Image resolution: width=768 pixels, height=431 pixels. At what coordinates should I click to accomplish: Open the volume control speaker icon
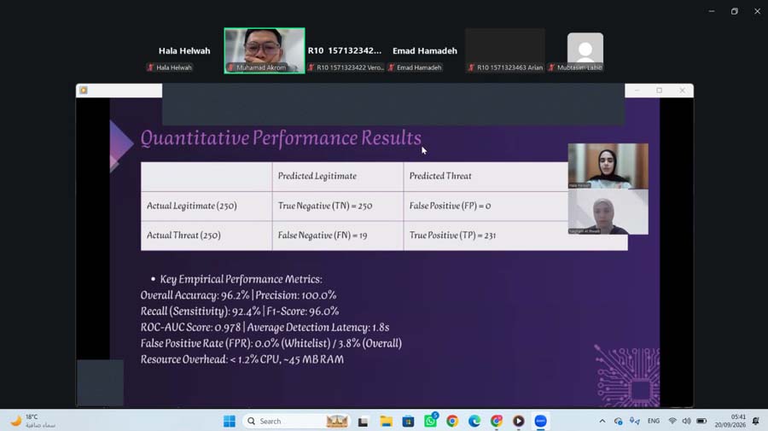(x=687, y=422)
